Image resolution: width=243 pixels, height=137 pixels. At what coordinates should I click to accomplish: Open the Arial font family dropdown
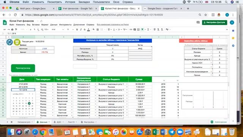[x=57, y=30]
